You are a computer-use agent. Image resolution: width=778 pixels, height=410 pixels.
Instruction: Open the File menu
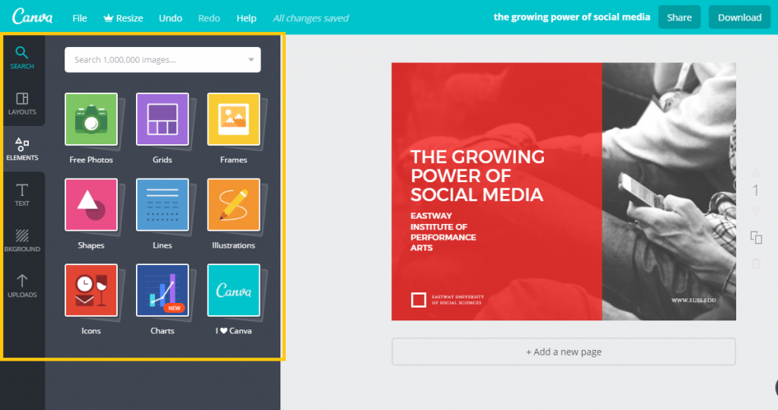(80, 17)
